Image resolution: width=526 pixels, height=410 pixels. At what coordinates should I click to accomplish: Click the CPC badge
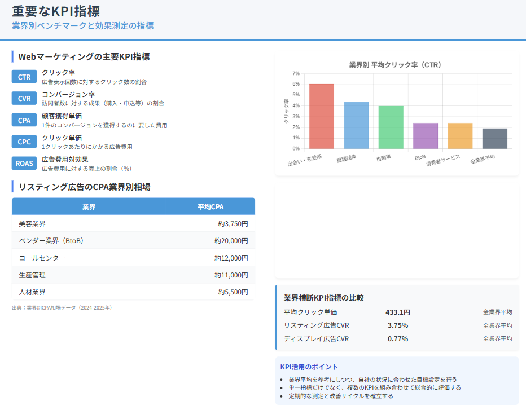pyautogui.click(x=24, y=142)
